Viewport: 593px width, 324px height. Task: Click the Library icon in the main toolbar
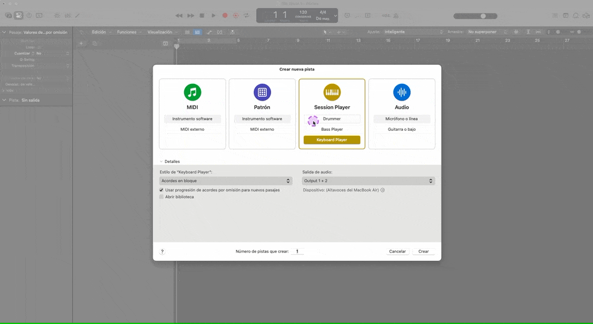click(8, 15)
